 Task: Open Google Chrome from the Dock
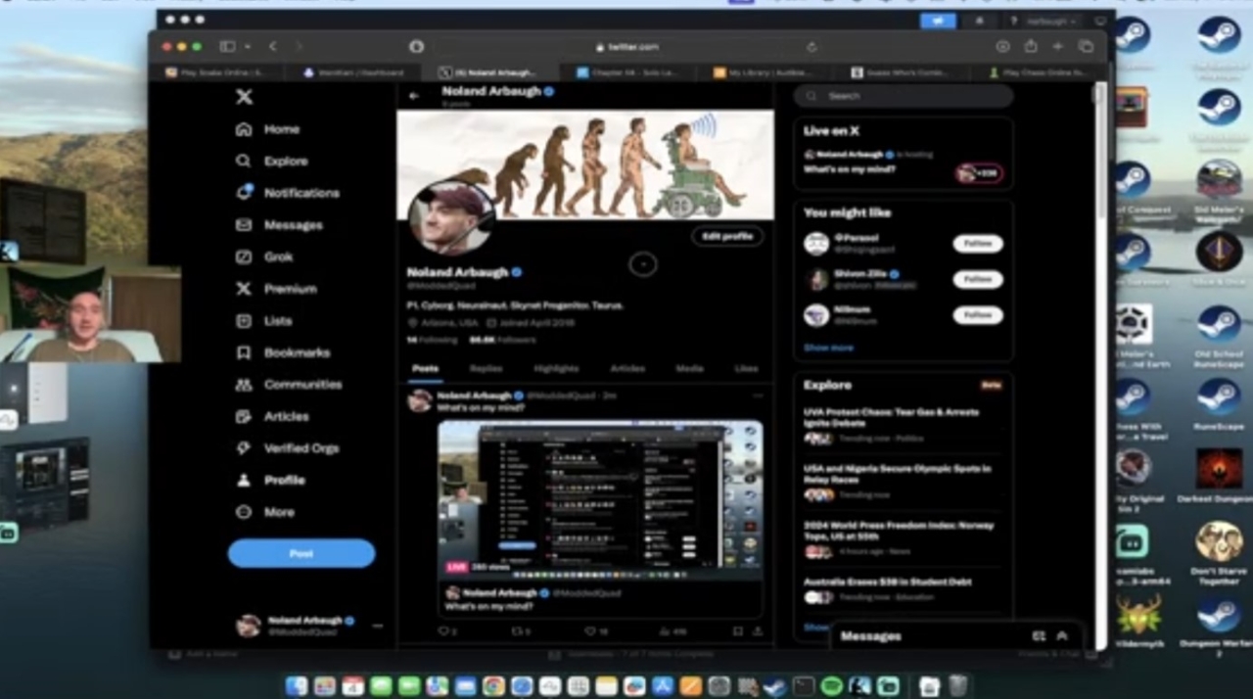(x=493, y=686)
